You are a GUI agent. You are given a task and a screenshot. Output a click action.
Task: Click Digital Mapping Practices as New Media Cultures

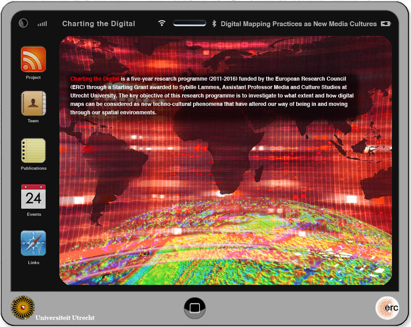[299, 24]
